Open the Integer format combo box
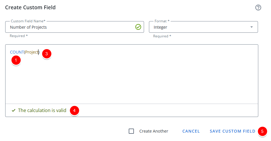 [203, 27]
